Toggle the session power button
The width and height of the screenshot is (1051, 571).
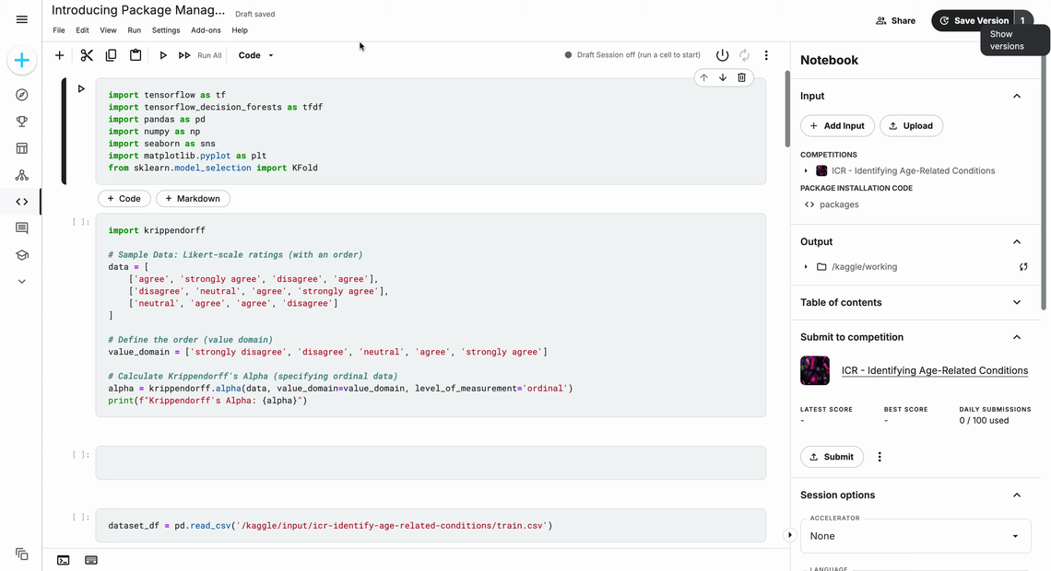[x=722, y=55]
